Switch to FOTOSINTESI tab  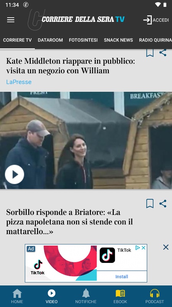83,40
